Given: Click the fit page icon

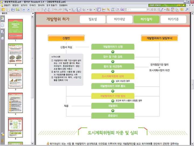Looking at the screenshot, I should (x=74, y=9).
